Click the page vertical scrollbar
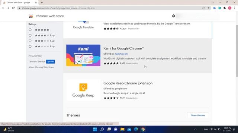 (x=237, y=51)
